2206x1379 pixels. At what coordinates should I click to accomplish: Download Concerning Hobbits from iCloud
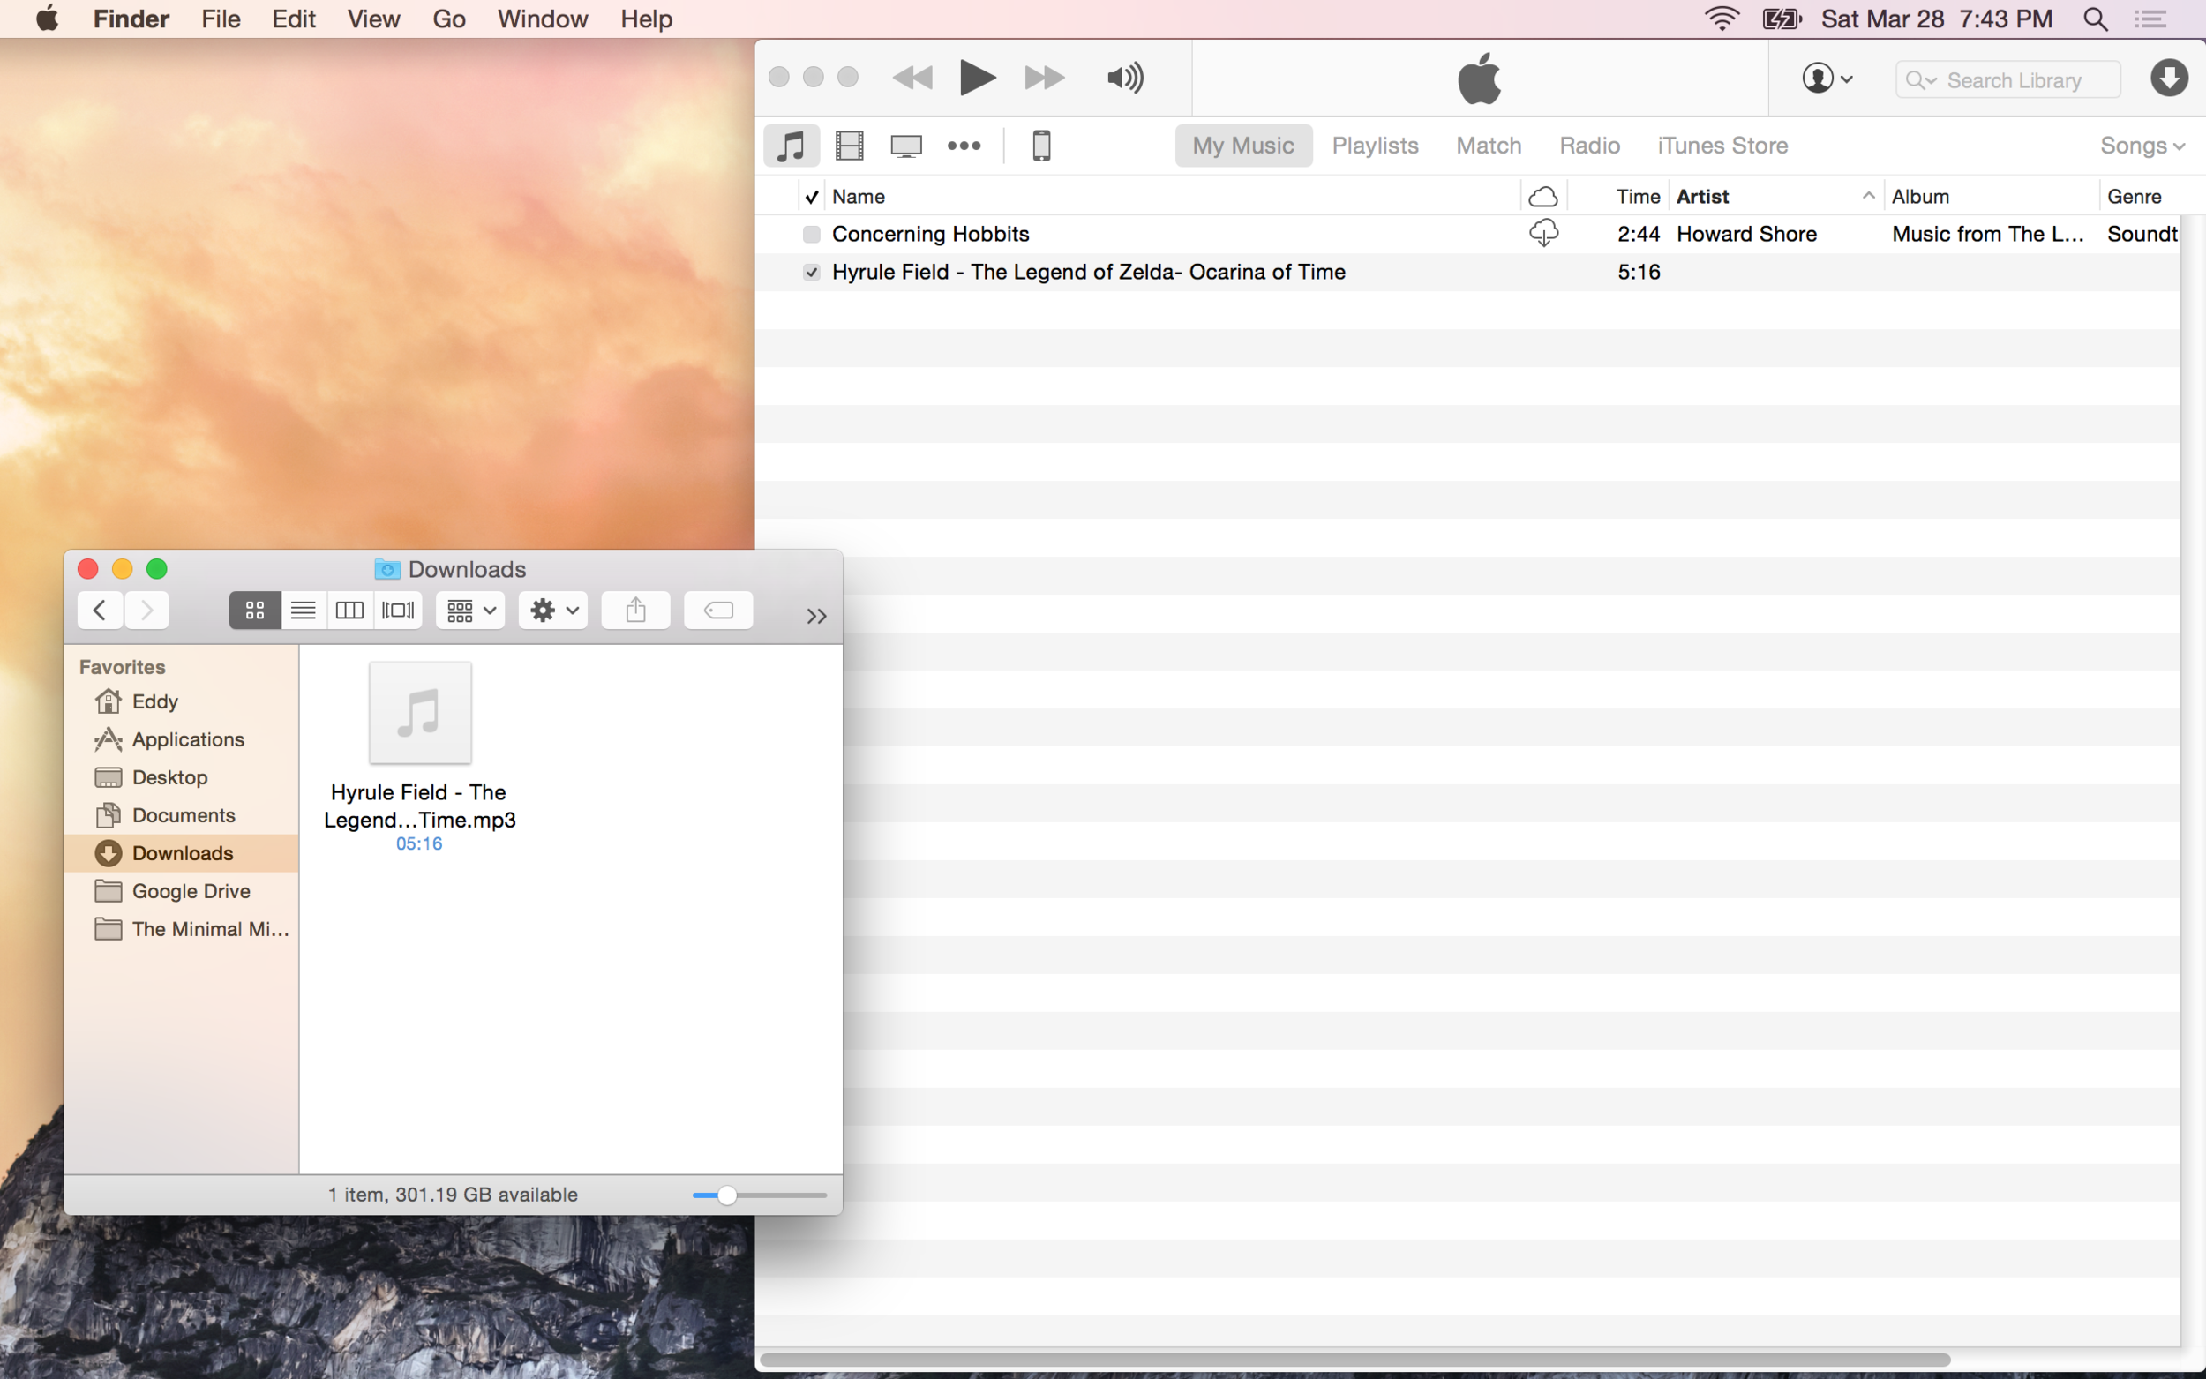(1543, 234)
